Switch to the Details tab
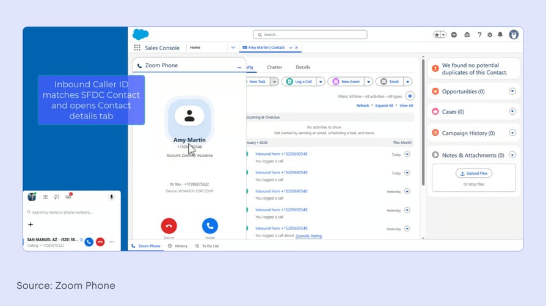This screenshot has width=546, height=306. tap(303, 67)
